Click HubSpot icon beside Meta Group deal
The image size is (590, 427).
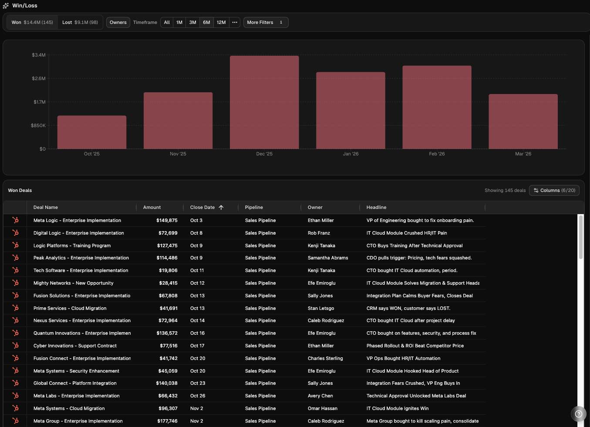click(x=15, y=421)
